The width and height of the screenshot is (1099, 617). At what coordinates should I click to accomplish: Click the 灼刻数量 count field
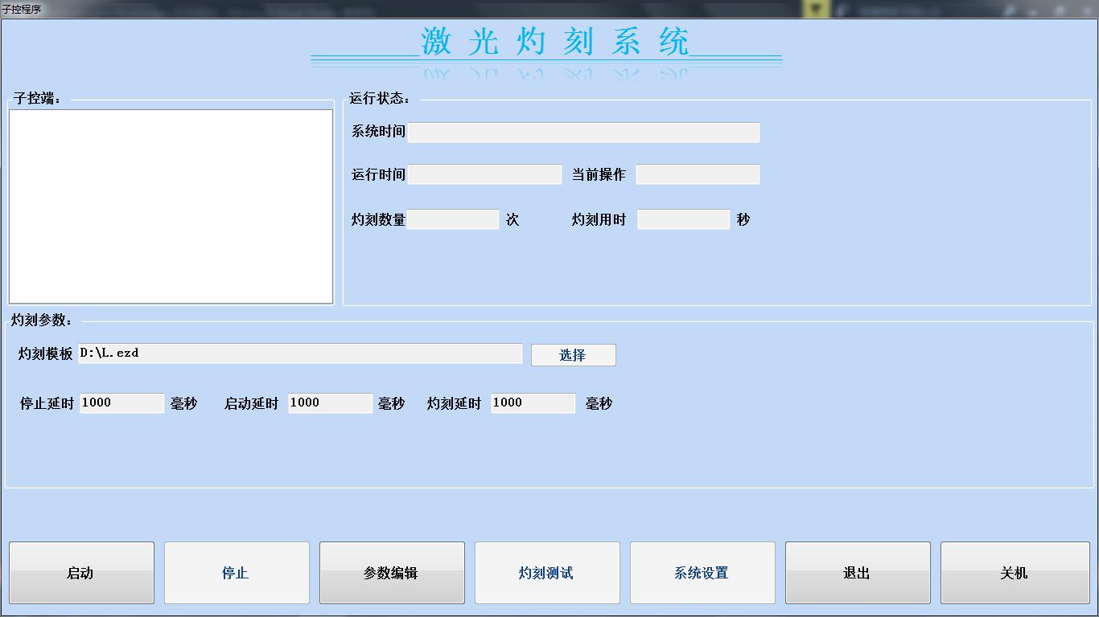point(453,219)
